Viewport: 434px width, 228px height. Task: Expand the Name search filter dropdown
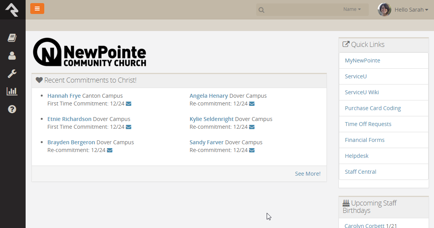click(x=352, y=9)
